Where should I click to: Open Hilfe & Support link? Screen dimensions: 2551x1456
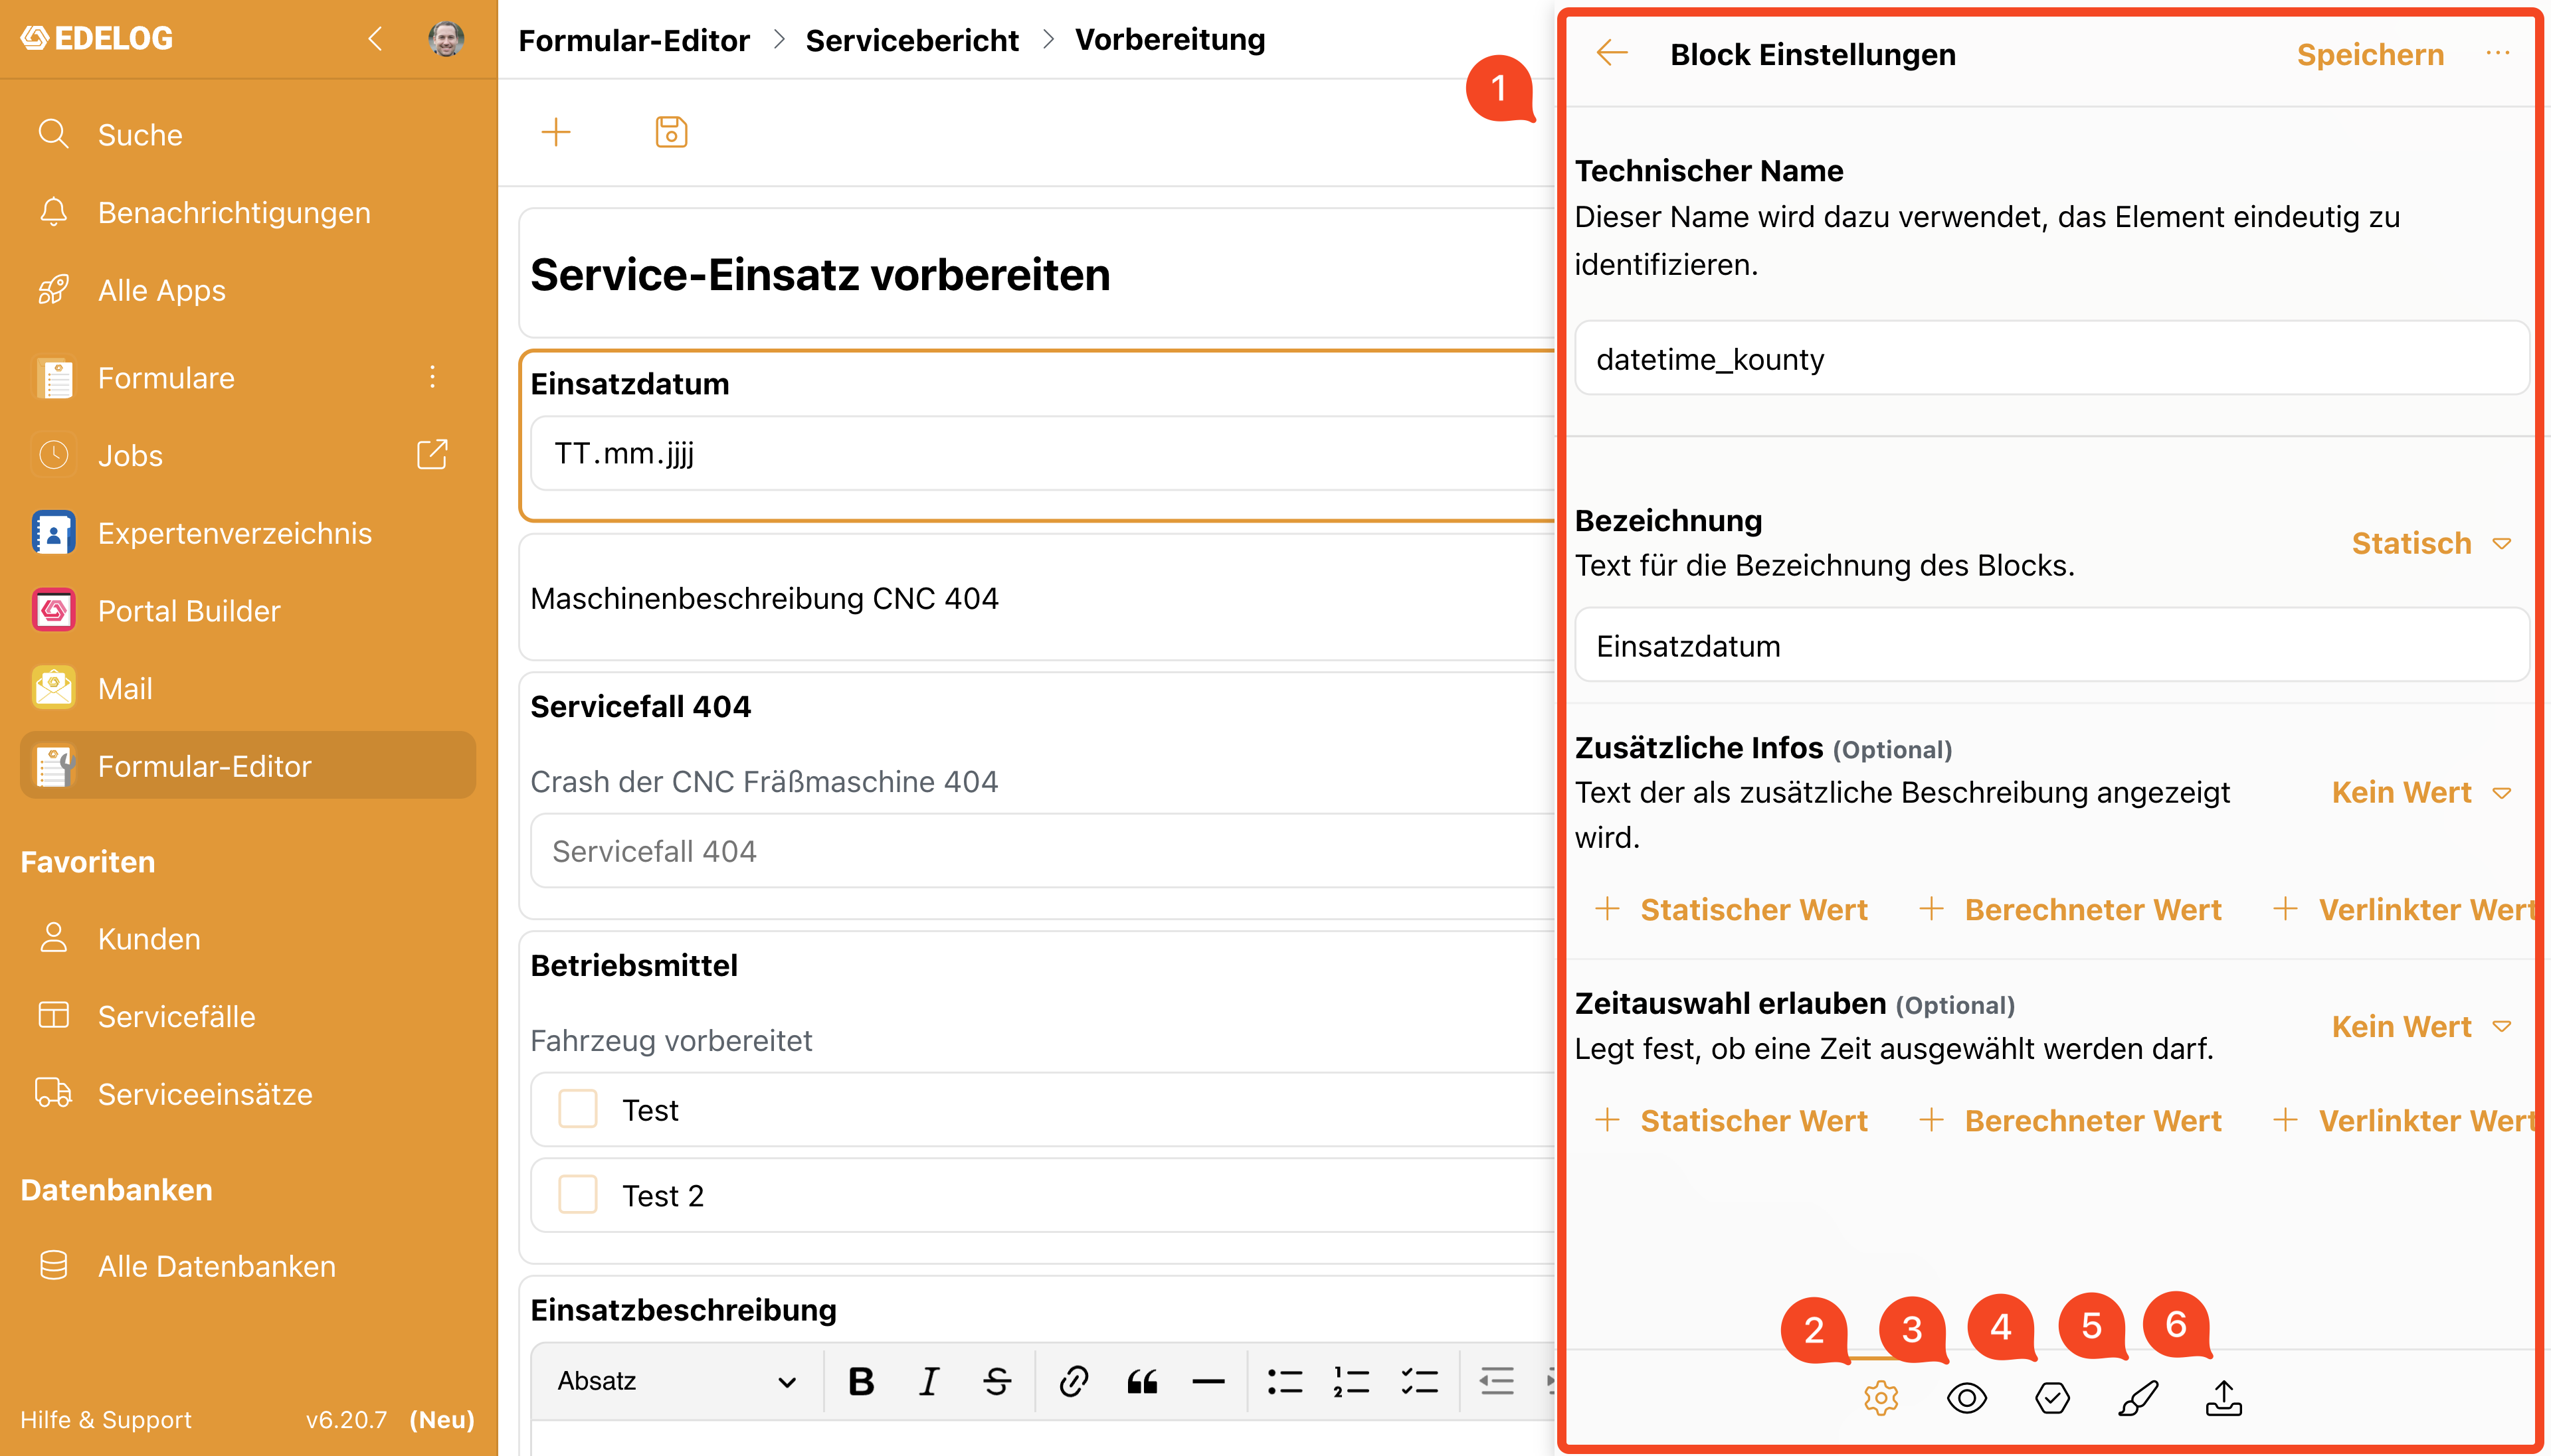pyautogui.click(x=106, y=1419)
